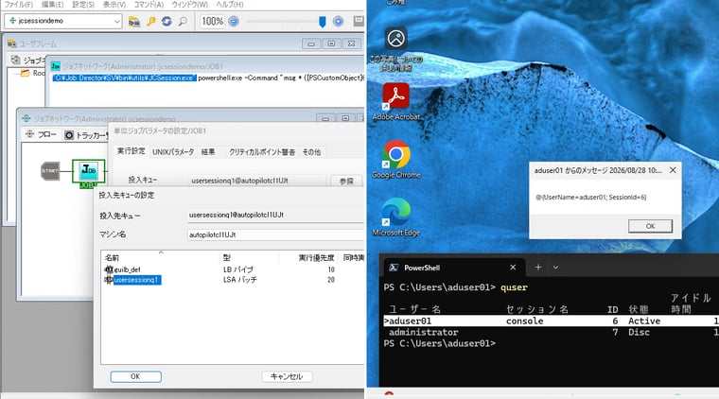The image size is (719, 399).
Task: Click the 参照 browse button
Action: [x=346, y=181]
